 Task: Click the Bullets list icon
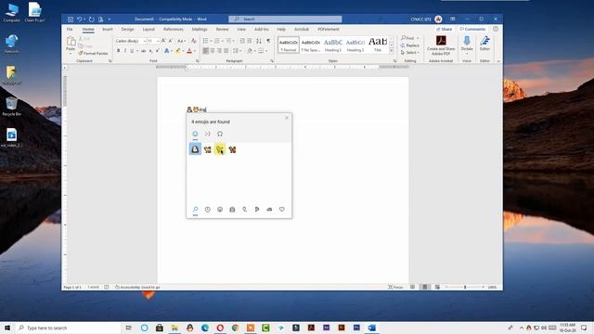pyautogui.click(x=206, y=41)
